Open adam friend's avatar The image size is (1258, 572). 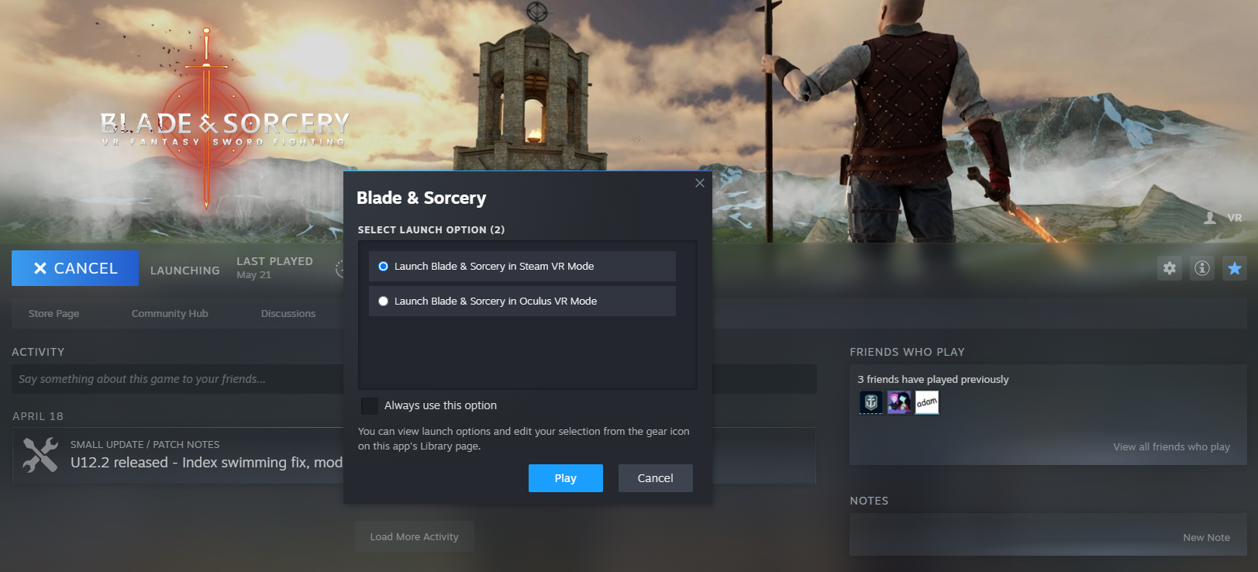[927, 402]
